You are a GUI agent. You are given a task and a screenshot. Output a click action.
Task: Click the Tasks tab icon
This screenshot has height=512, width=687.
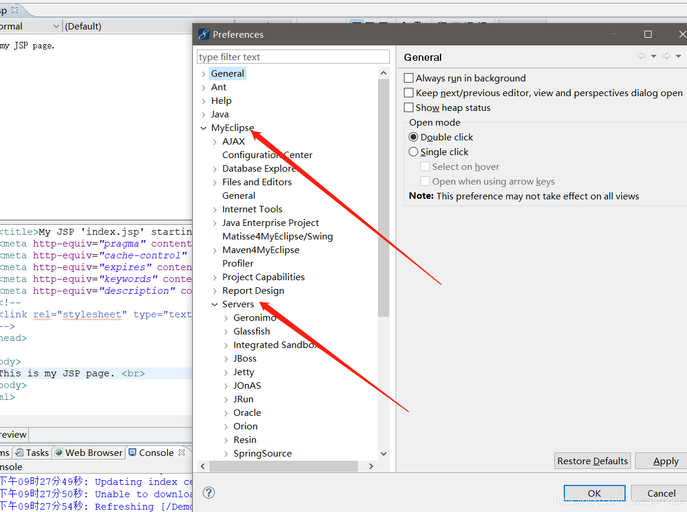(19, 452)
